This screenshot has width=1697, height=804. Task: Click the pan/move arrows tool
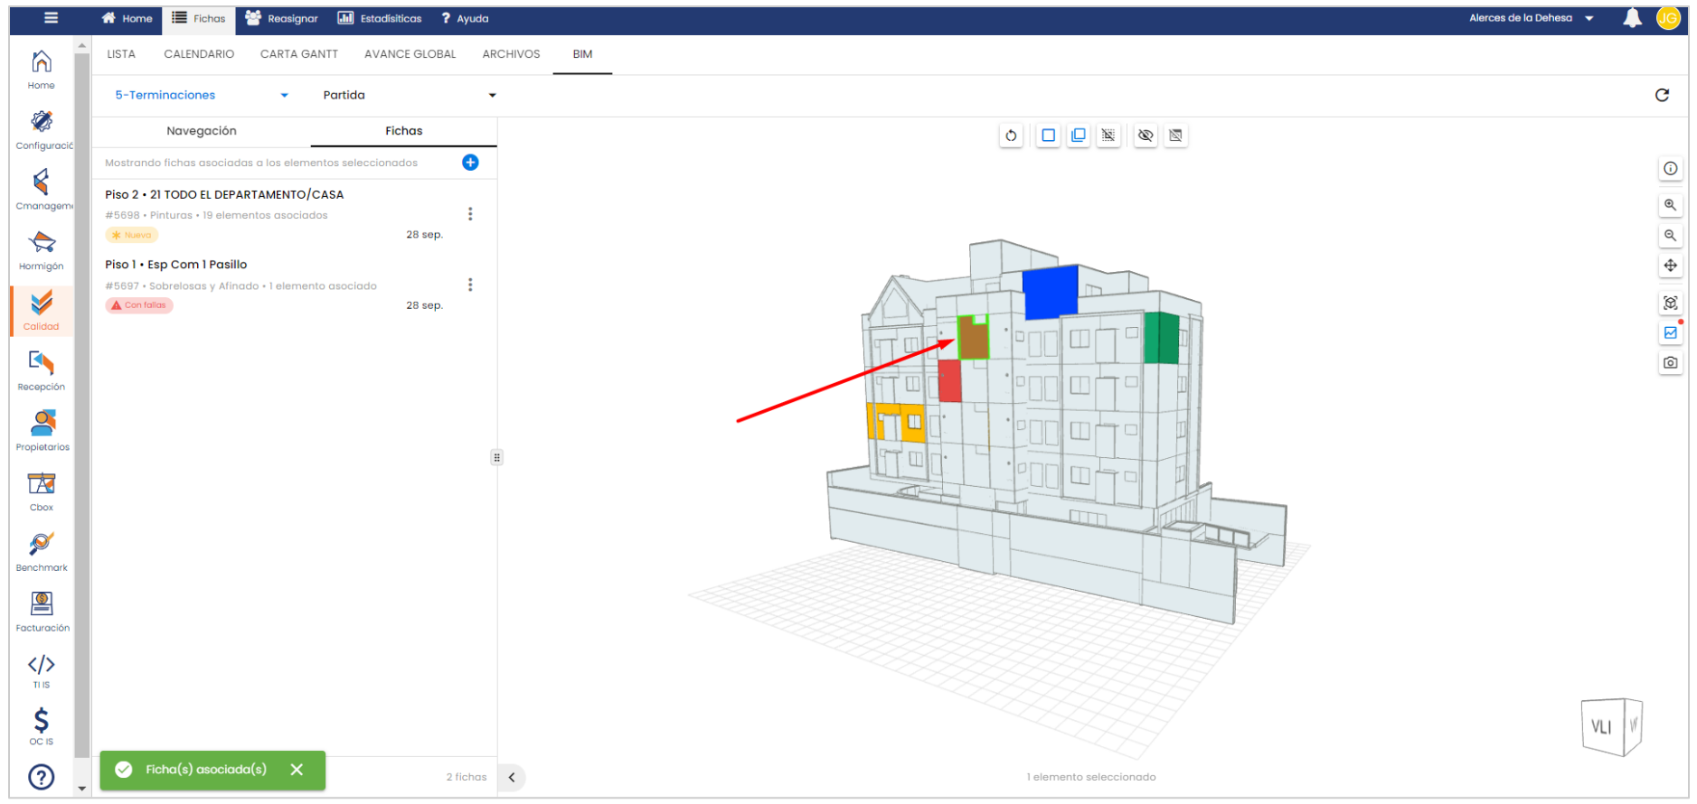(x=1670, y=266)
